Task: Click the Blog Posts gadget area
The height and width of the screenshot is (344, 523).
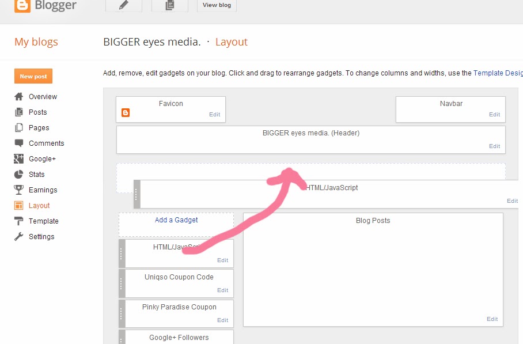Action: pyautogui.click(x=373, y=265)
